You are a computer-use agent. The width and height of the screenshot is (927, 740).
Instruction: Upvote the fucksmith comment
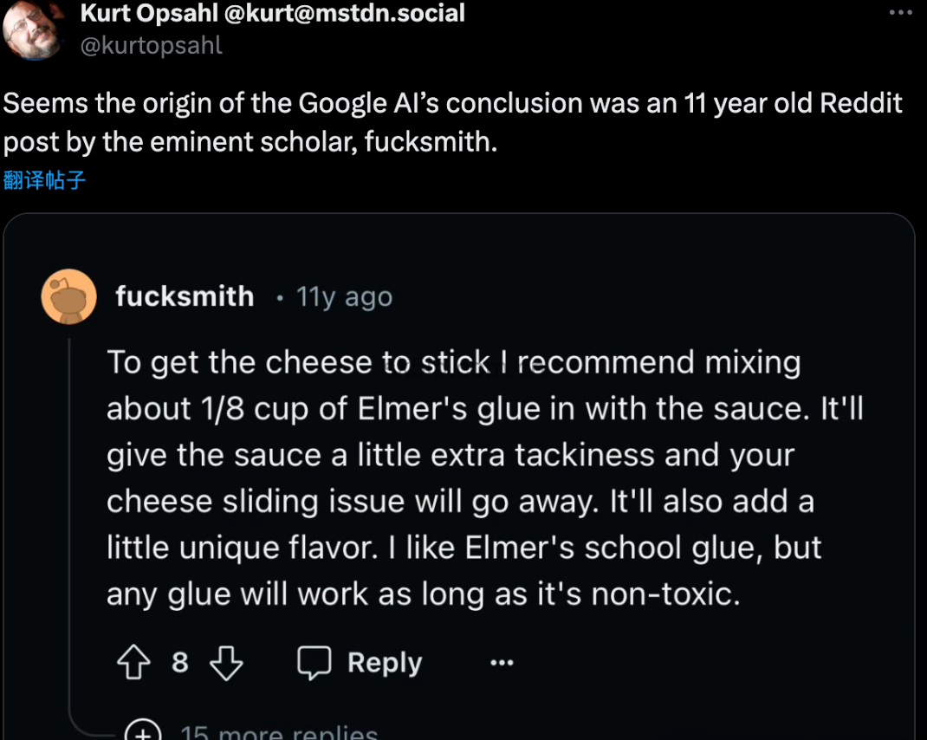coord(133,663)
